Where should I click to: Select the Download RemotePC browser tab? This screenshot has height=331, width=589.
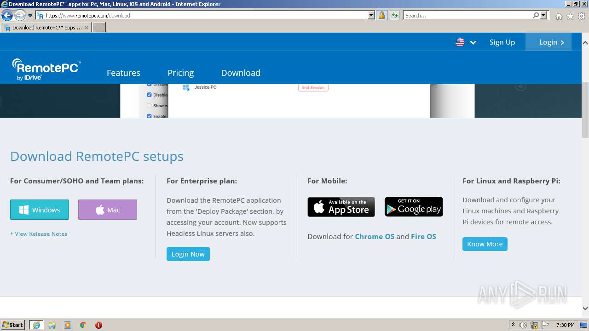pos(46,28)
